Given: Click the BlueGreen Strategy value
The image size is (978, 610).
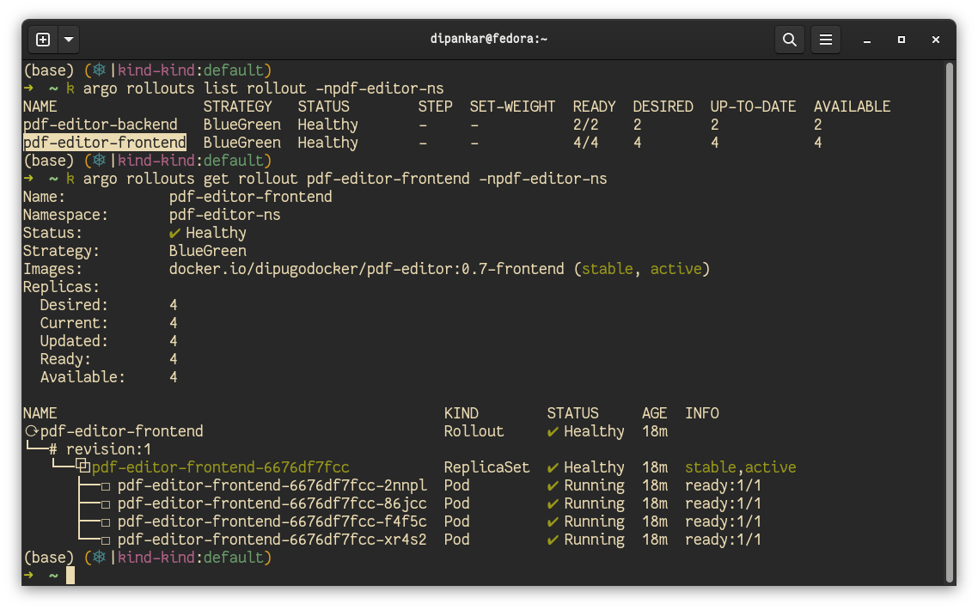Looking at the screenshot, I should tap(208, 252).
